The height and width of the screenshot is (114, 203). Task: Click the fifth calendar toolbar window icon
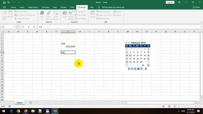pyautogui.click(x=141, y=69)
